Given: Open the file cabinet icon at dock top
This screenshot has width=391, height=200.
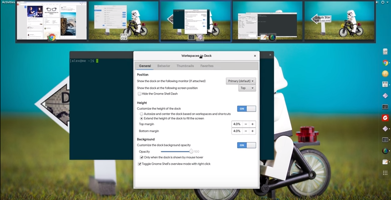Looking at the screenshot, I should pos(385,52).
